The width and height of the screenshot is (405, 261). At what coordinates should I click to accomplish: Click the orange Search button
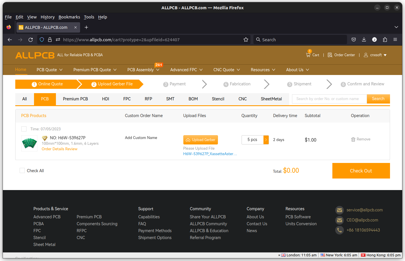tap(378, 99)
